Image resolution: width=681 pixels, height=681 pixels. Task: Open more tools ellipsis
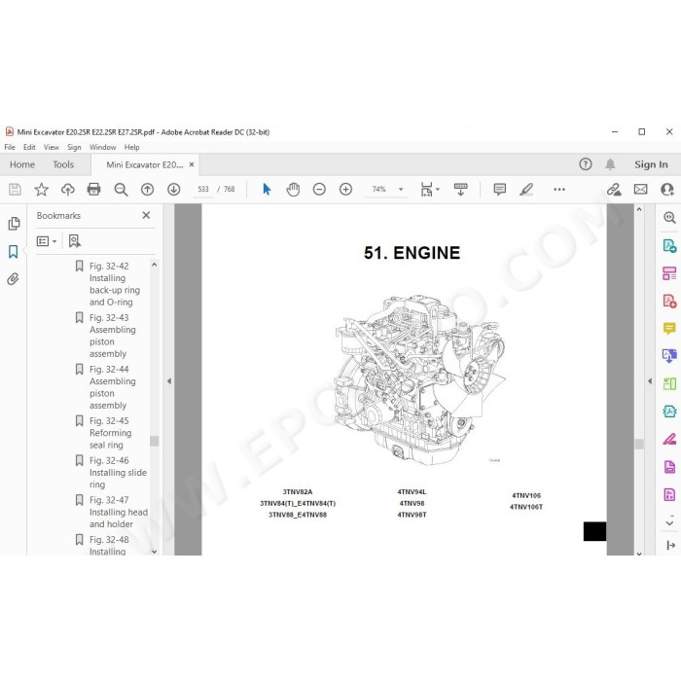pyautogui.click(x=559, y=190)
